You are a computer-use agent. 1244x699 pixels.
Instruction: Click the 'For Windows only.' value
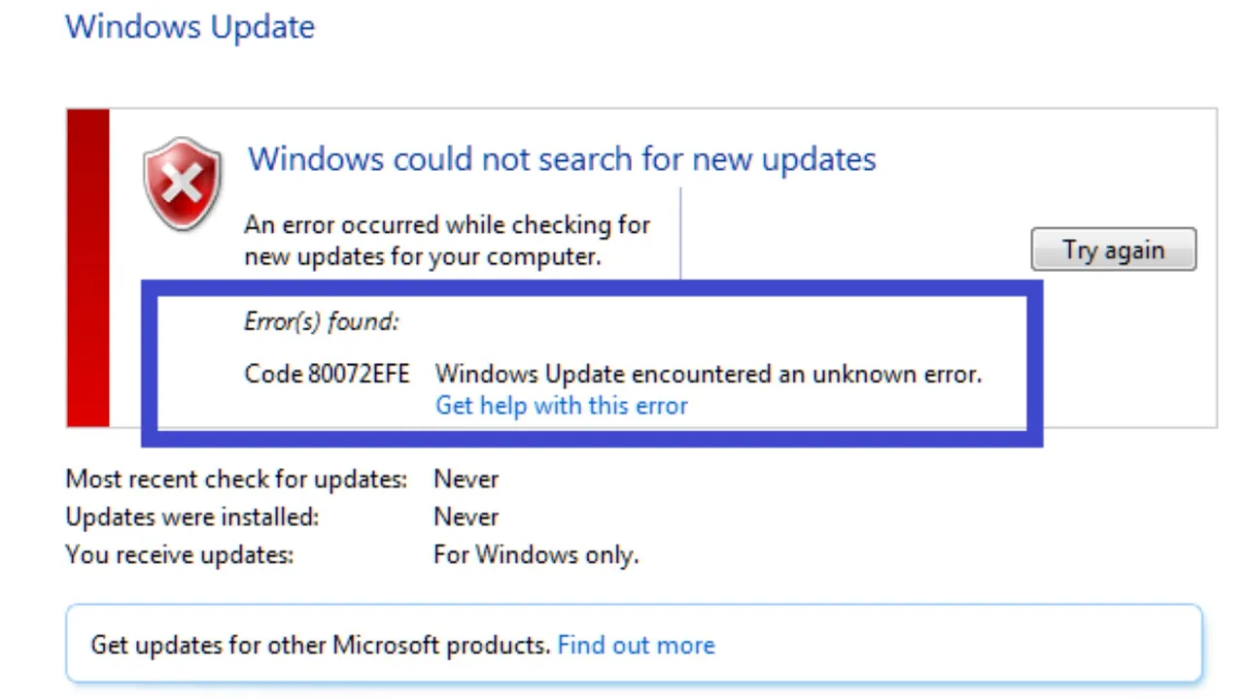(536, 555)
